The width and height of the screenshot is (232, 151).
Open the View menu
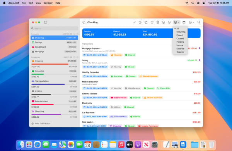(x=38, y=3)
